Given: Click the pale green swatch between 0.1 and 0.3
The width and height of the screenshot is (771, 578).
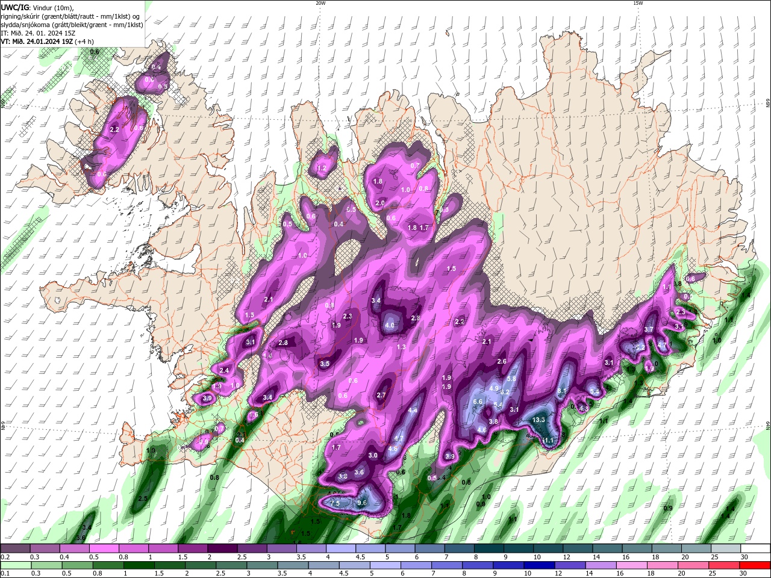Looking at the screenshot, I should [15, 565].
